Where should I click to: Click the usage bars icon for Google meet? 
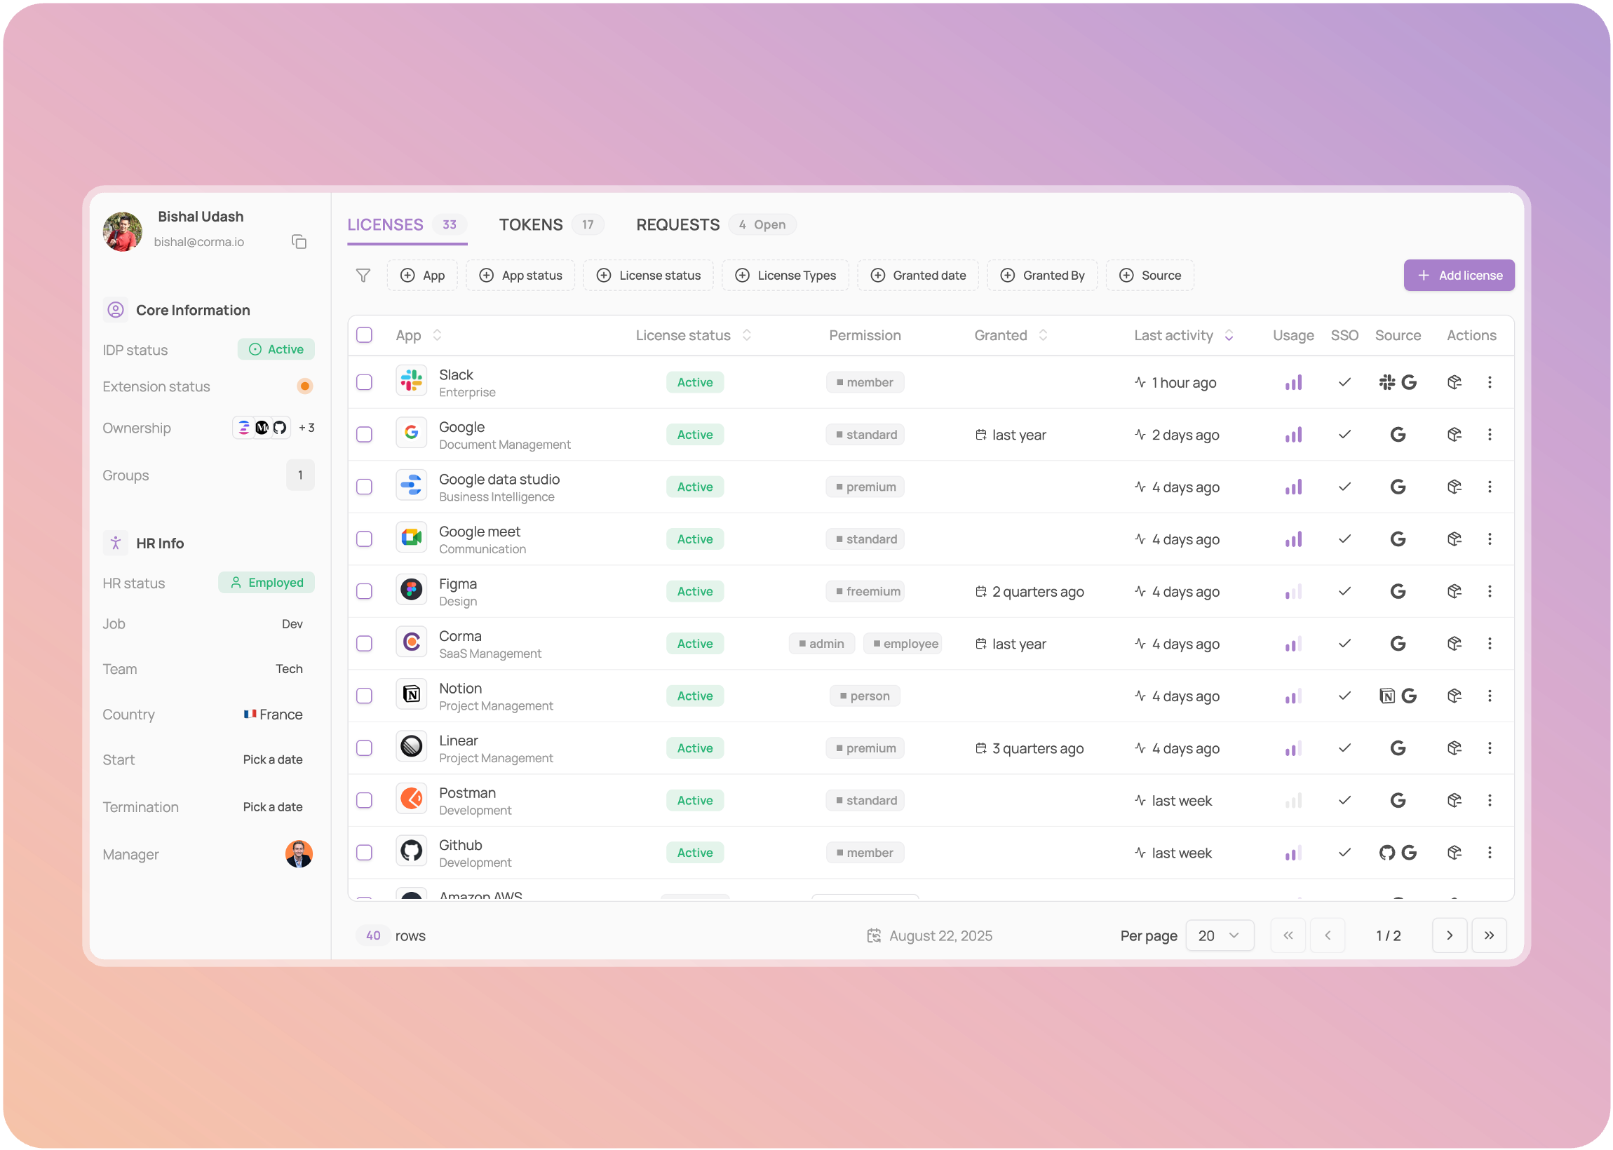point(1293,540)
